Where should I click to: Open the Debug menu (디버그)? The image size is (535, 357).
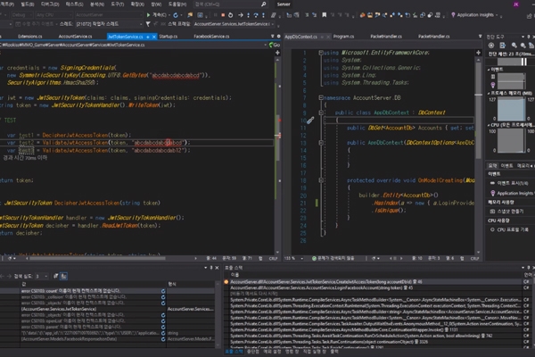(x=50, y=4)
